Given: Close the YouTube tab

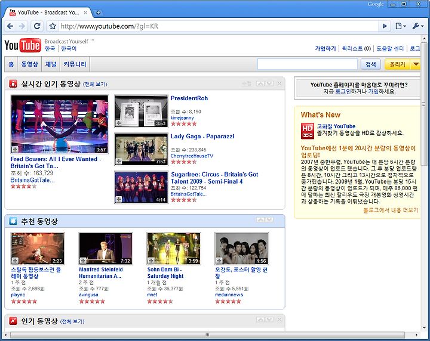Looking at the screenshot, I should tap(85, 13).
